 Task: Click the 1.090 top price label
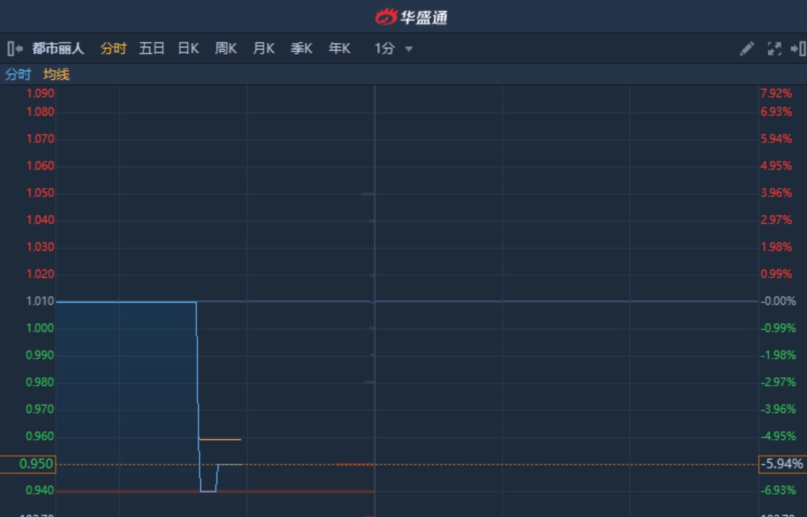tap(40, 94)
